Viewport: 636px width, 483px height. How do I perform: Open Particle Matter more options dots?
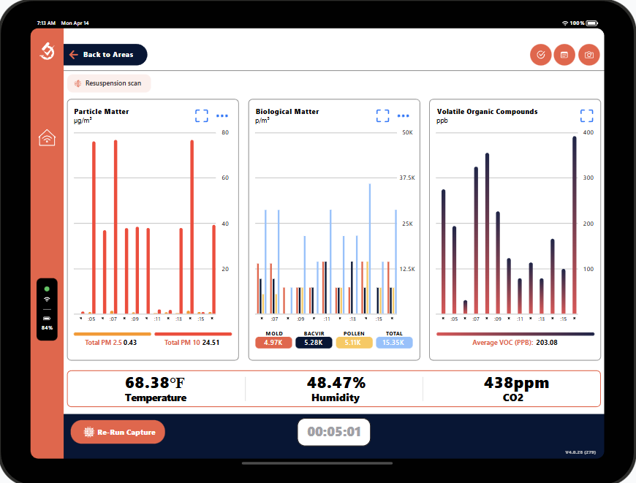(222, 116)
